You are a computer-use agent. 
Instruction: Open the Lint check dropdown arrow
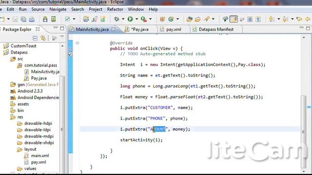[x=74, y=19]
